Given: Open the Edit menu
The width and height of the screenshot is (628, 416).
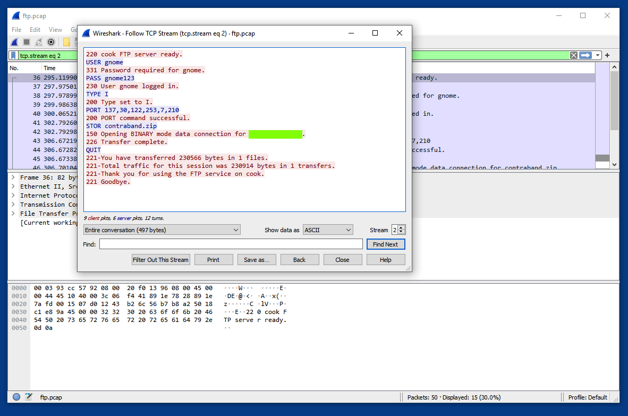Looking at the screenshot, I should (x=35, y=30).
